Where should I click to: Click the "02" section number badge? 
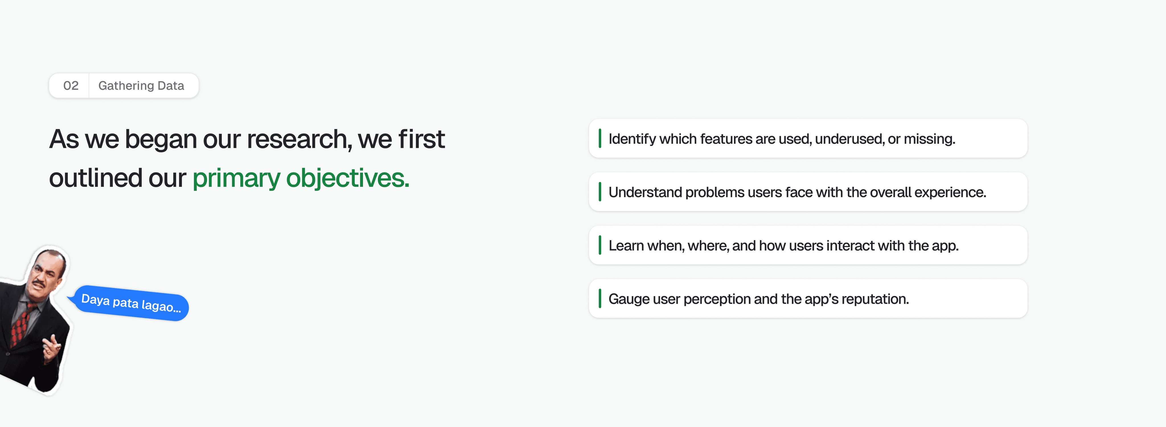[x=71, y=85]
